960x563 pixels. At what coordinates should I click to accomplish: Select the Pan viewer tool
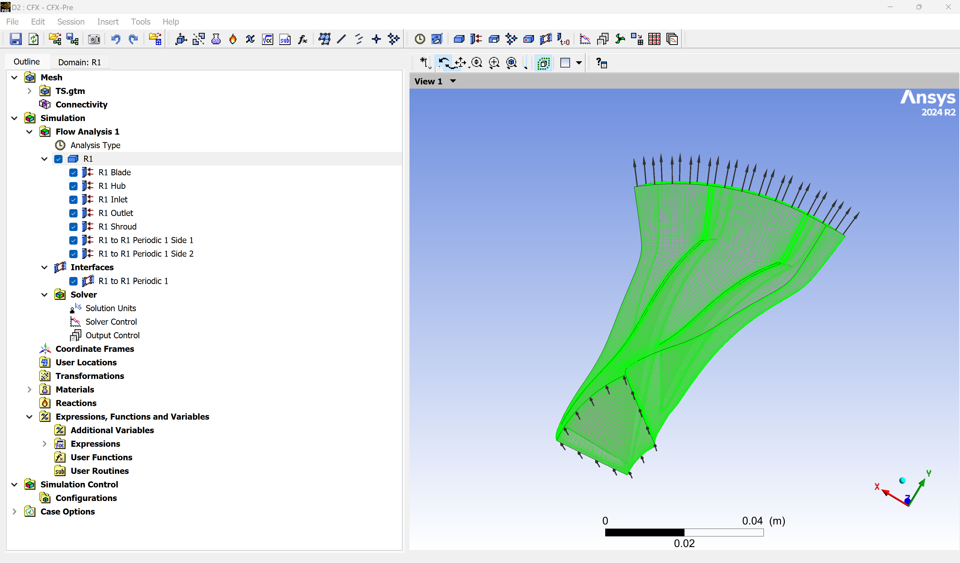[461, 63]
